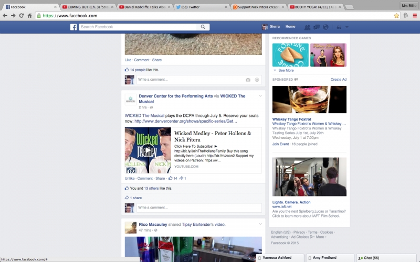Switch to the BOOTY YOGA! tab
Screen dimensions: 420x262
(x=316, y=7)
